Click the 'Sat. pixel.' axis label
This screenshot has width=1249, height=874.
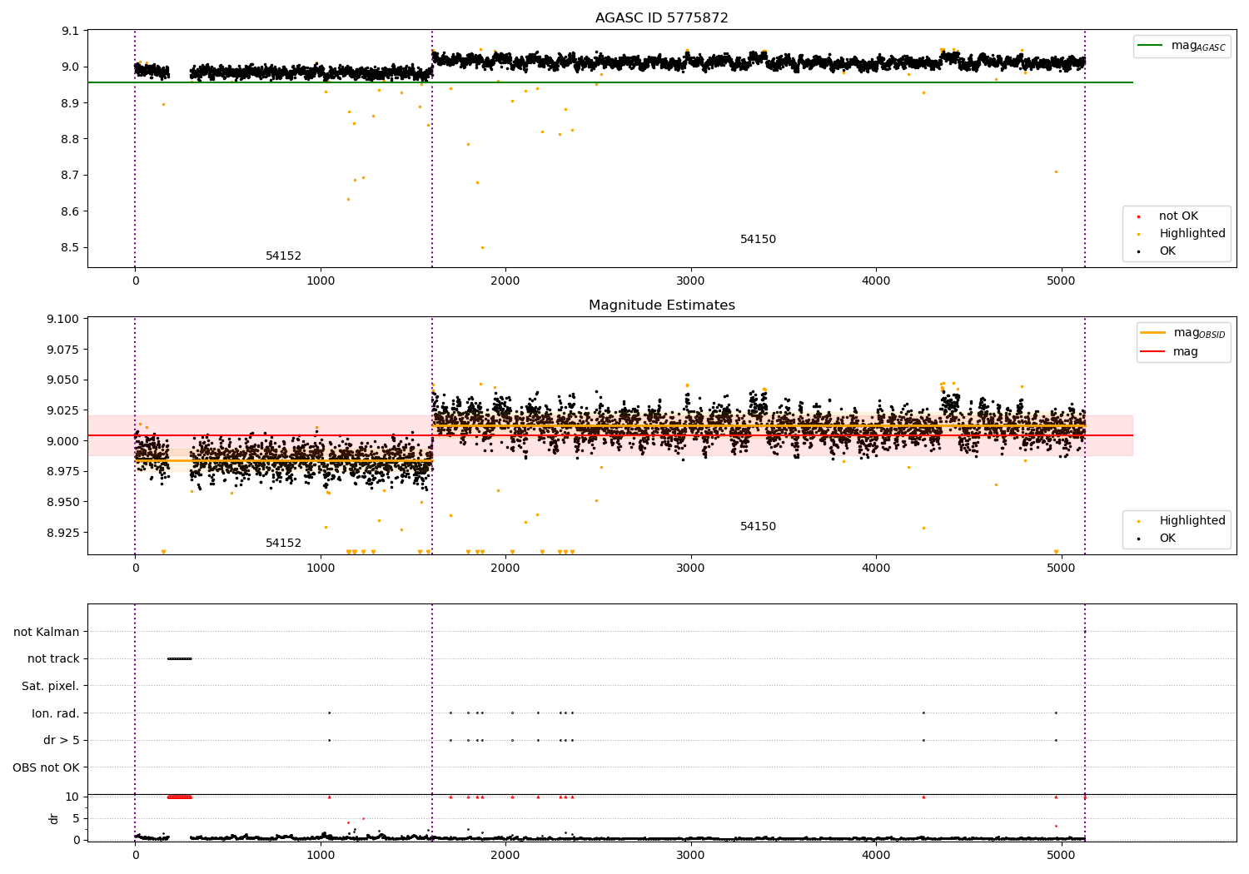pos(51,687)
